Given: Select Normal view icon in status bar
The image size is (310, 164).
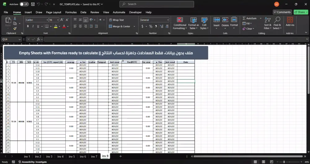Looking at the screenshot, I should tap(255, 162).
